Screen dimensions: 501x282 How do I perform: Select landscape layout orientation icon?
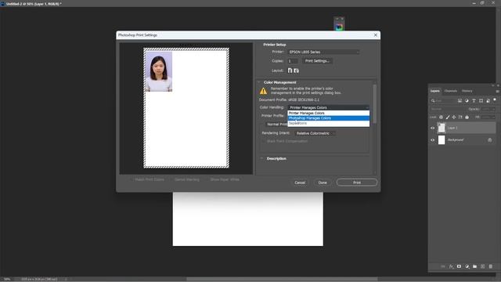(296, 70)
